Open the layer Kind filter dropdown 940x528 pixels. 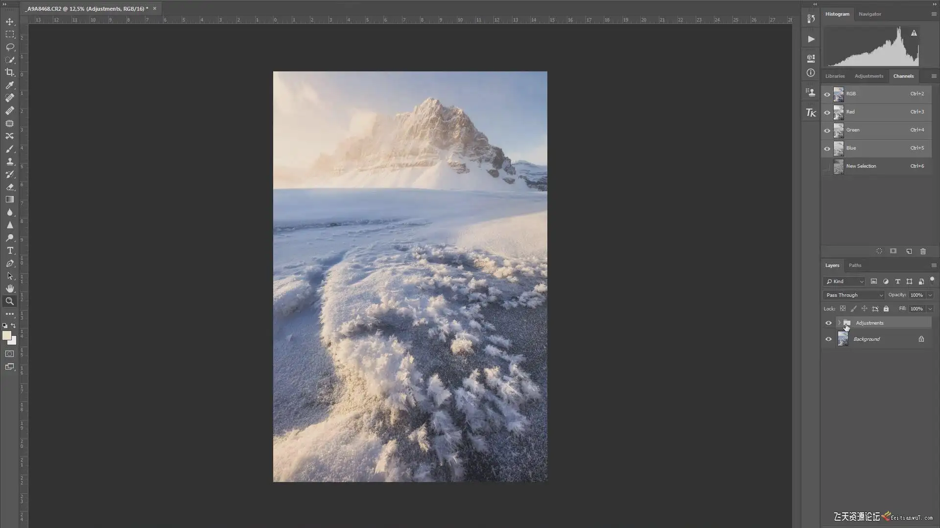845,282
